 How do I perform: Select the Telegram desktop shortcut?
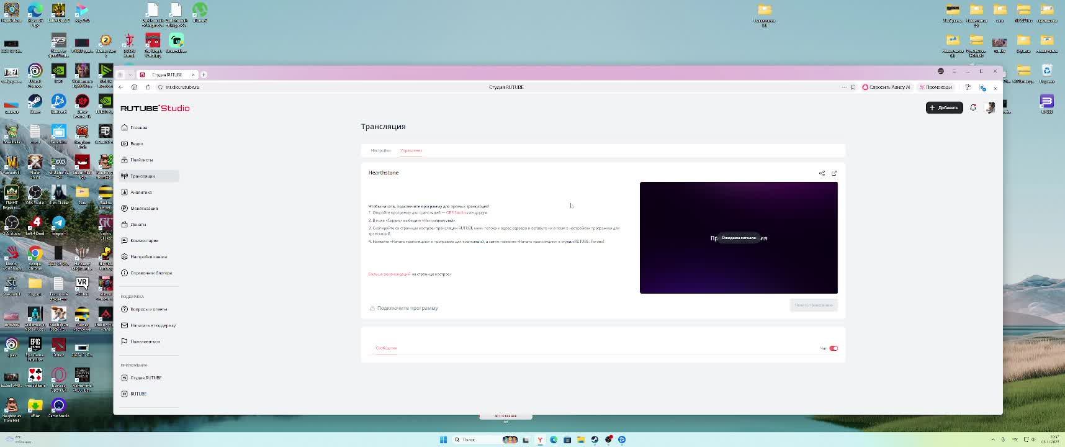pos(58,225)
